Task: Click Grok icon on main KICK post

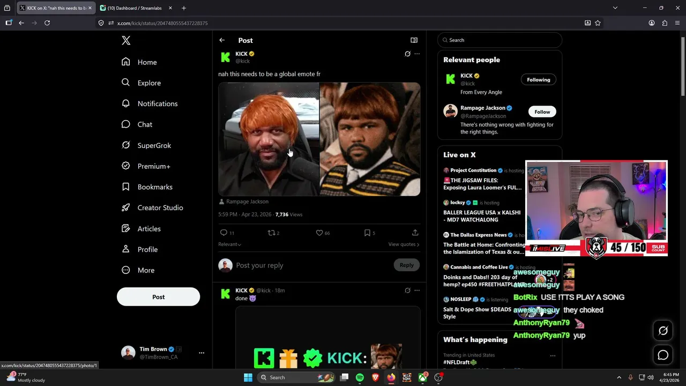Action: tap(407, 54)
